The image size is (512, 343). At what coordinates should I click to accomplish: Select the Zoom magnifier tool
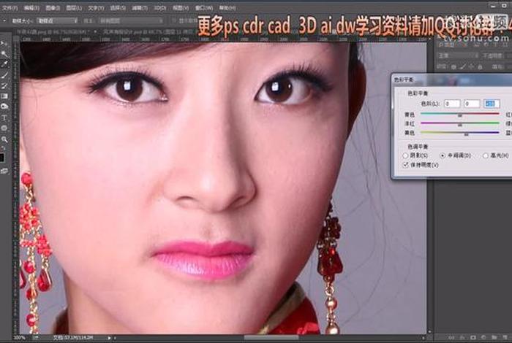(x=4, y=139)
